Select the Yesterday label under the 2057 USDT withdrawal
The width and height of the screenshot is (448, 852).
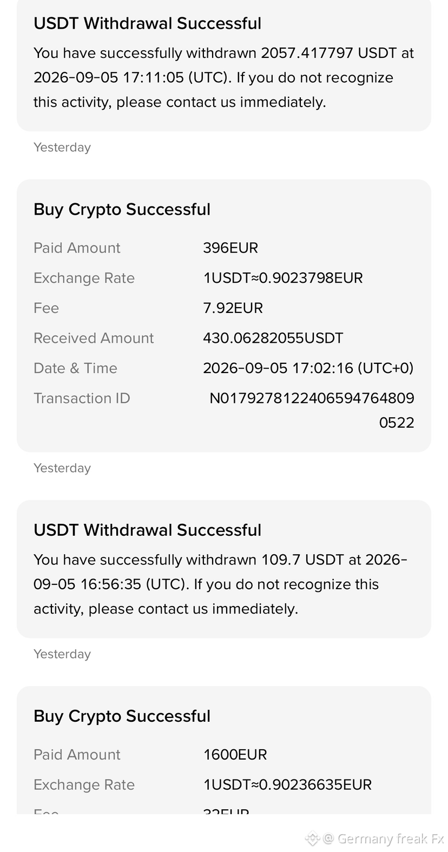pos(62,147)
